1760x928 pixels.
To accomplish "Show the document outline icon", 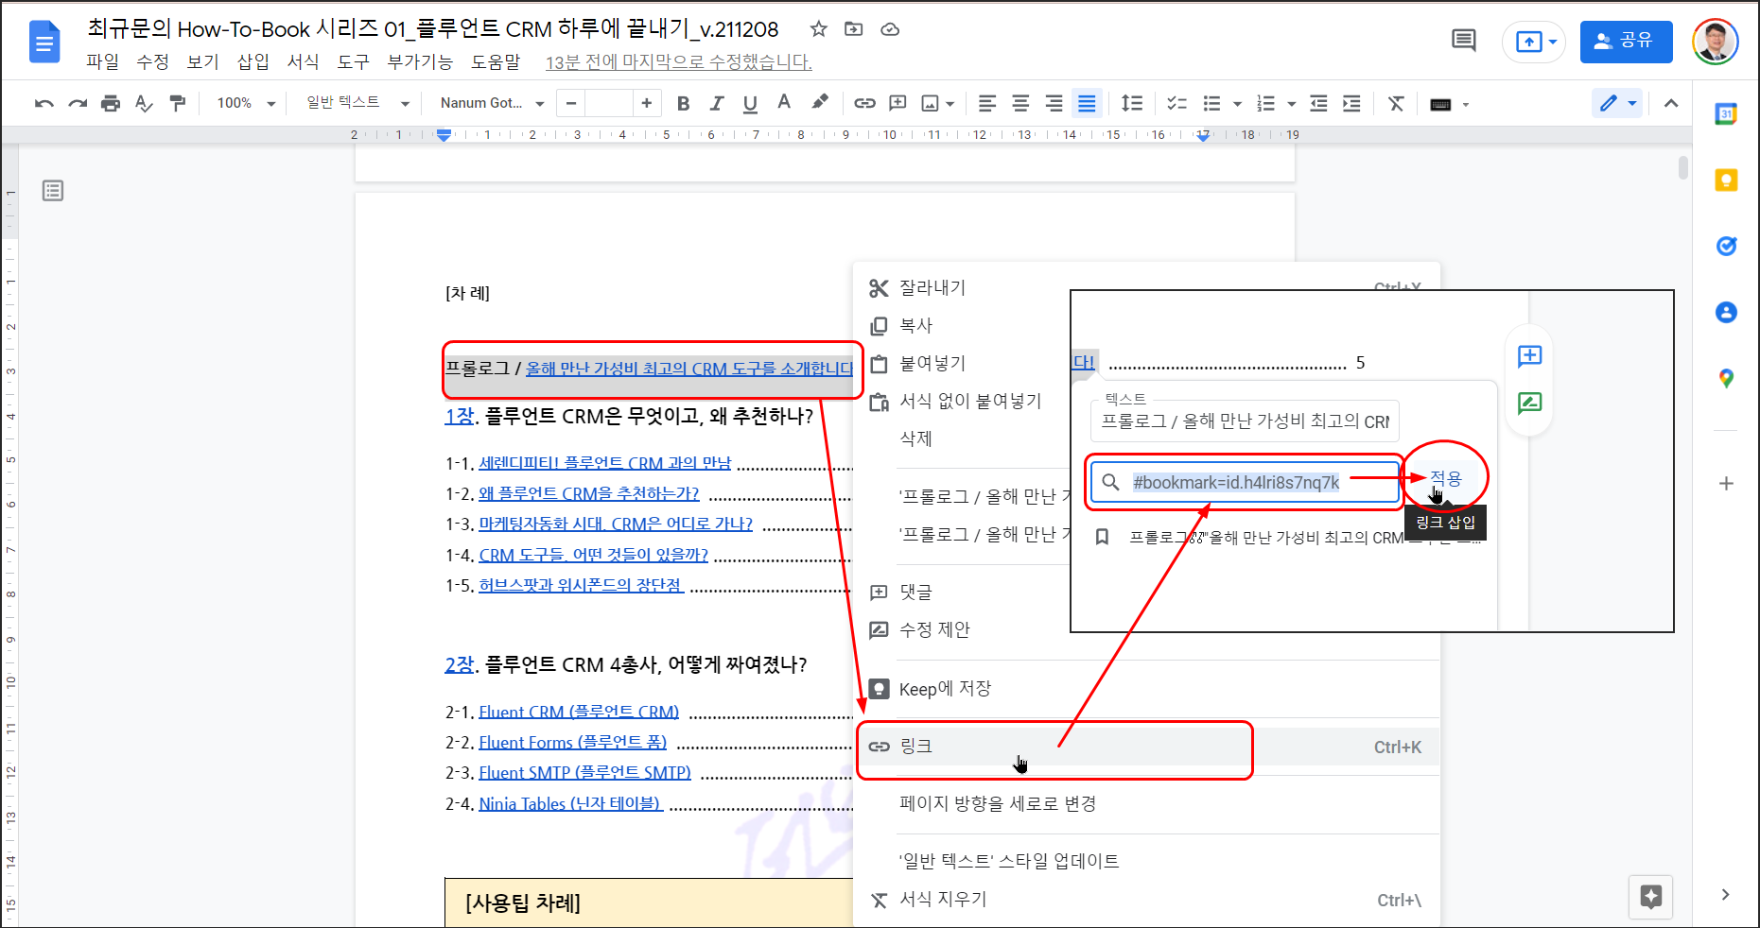I will 53,191.
